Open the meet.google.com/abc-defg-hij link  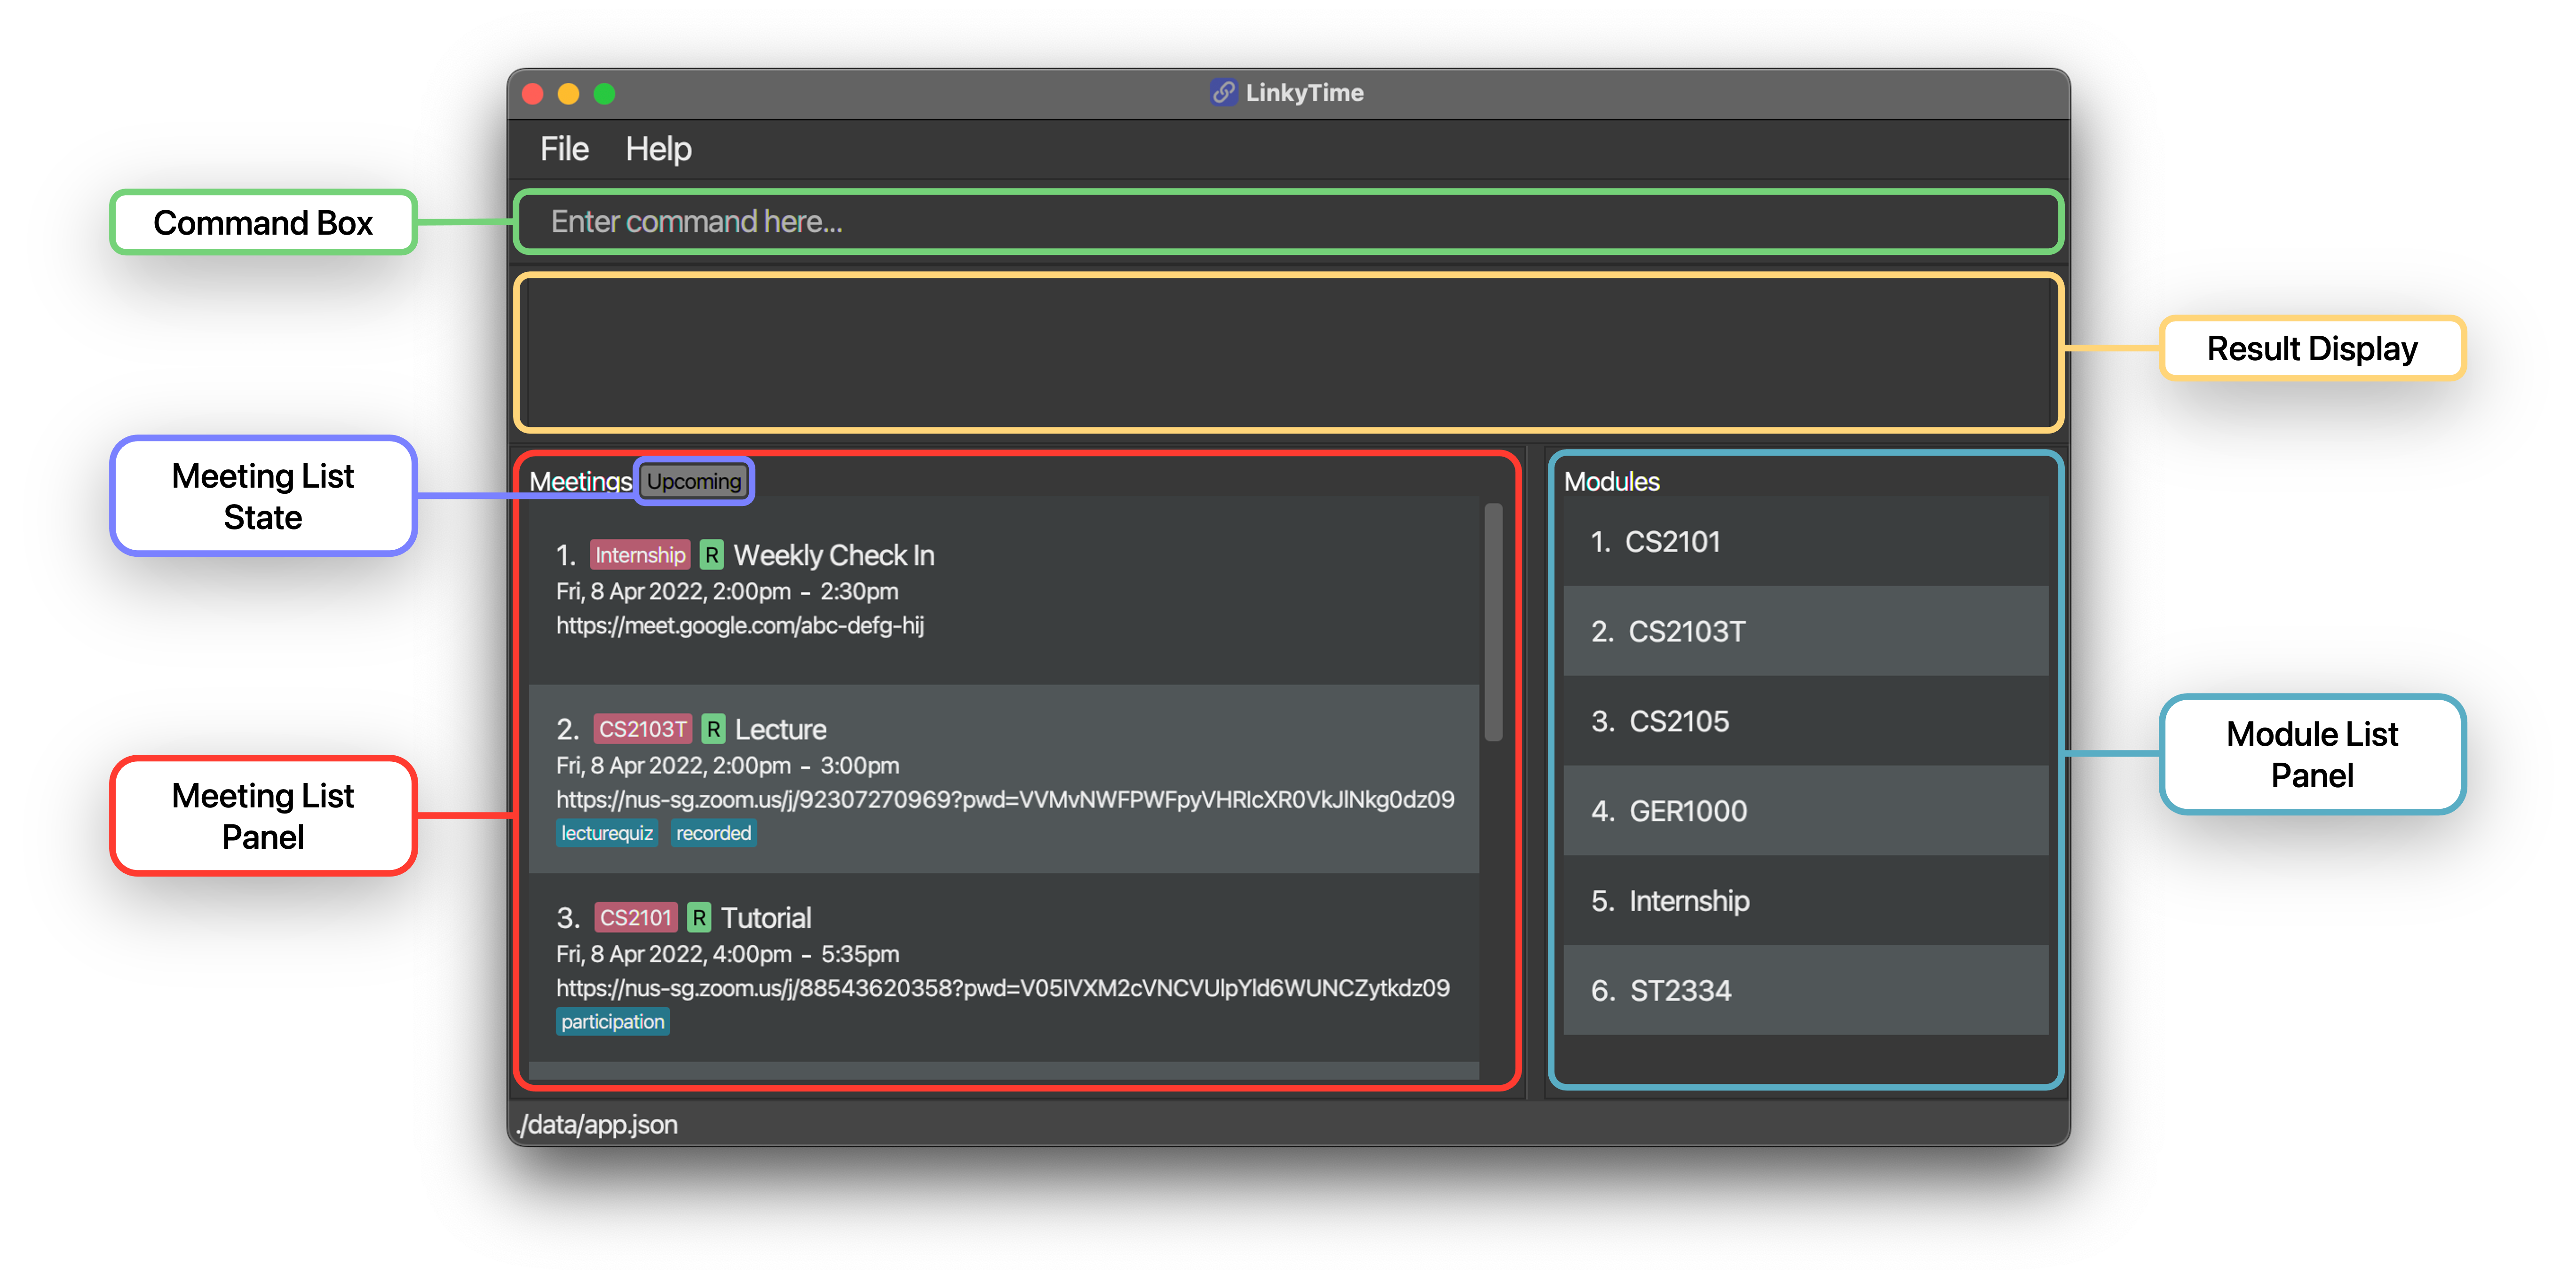tap(740, 626)
